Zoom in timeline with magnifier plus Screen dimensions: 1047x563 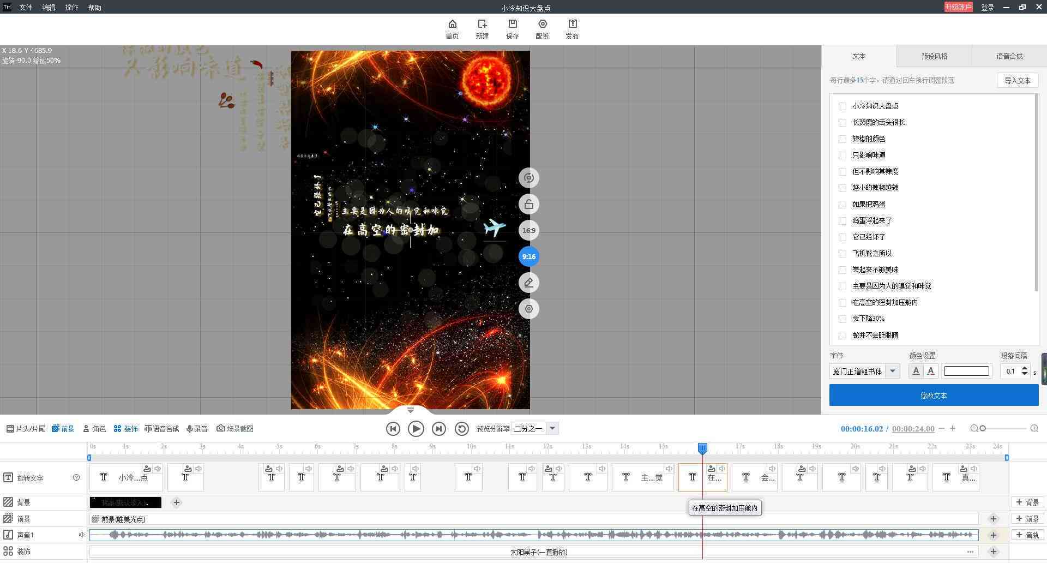point(1034,429)
